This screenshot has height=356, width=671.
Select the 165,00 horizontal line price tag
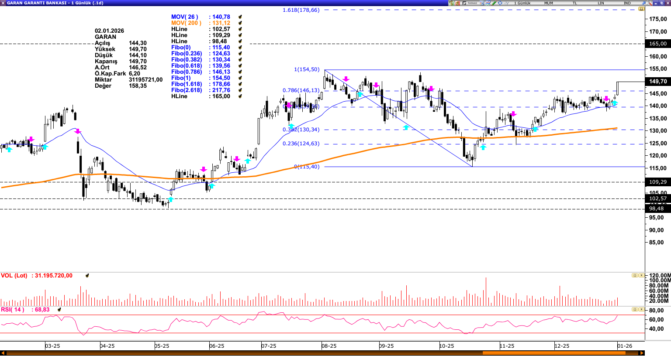pos(658,44)
